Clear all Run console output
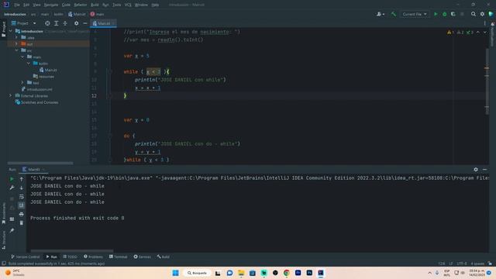 point(21,223)
